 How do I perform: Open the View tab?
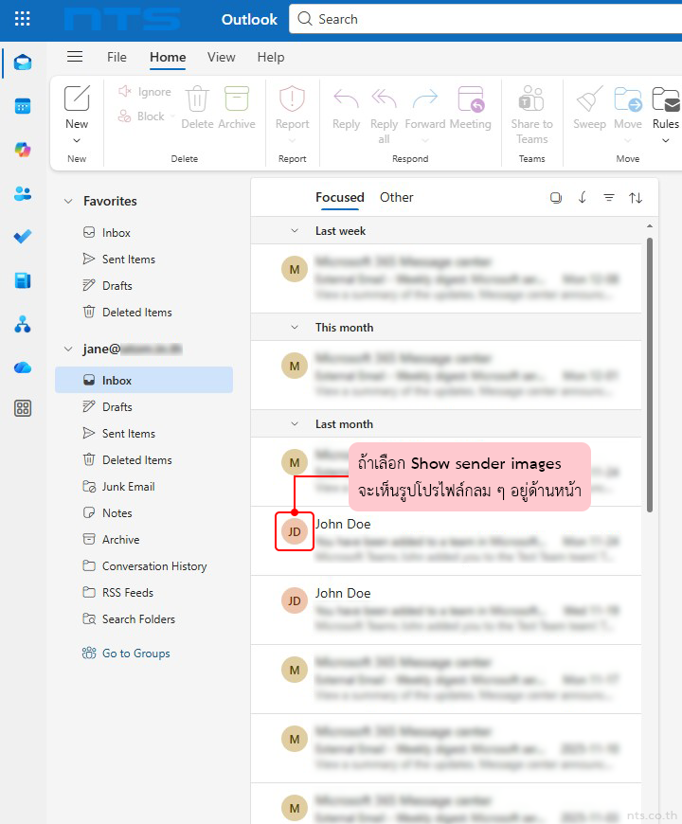[222, 57]
